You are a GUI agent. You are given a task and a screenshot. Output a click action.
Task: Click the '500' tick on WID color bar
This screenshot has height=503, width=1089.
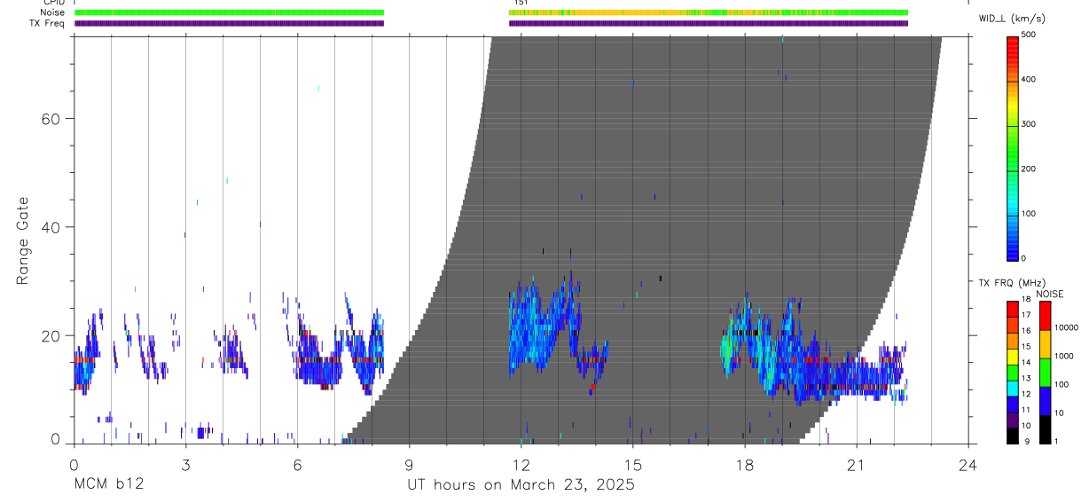coord(1029,35)
